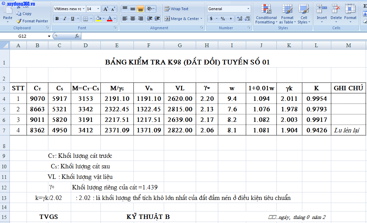Toggle bold formatting in Font group

pyautogui.click(x=57, y=19)
